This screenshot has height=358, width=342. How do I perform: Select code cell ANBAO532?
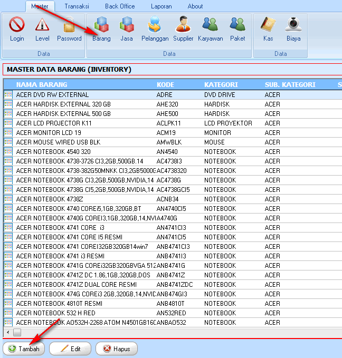click(x=171, y=322)
